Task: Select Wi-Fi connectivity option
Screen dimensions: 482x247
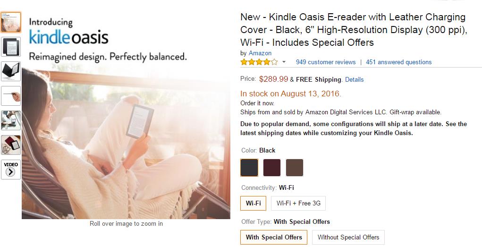Action: tap(253, 204)
